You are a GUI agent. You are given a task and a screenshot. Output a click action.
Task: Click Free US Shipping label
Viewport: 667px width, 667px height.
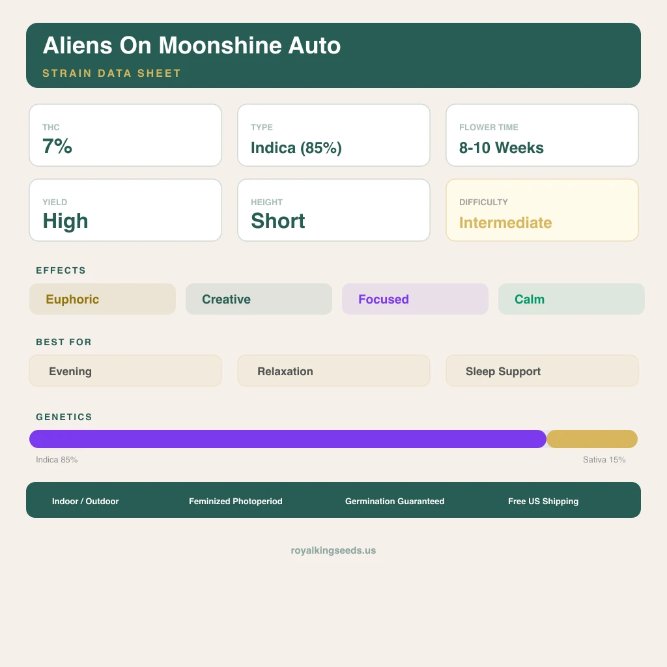(543, 501)
